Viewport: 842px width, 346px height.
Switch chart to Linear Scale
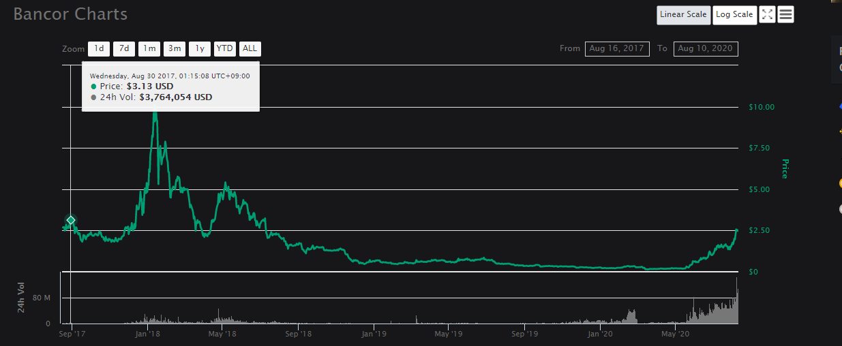(x=683, y=15)
